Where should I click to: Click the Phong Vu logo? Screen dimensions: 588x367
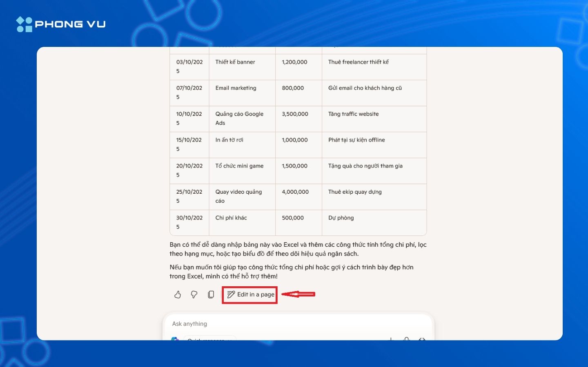click(61, 24)
